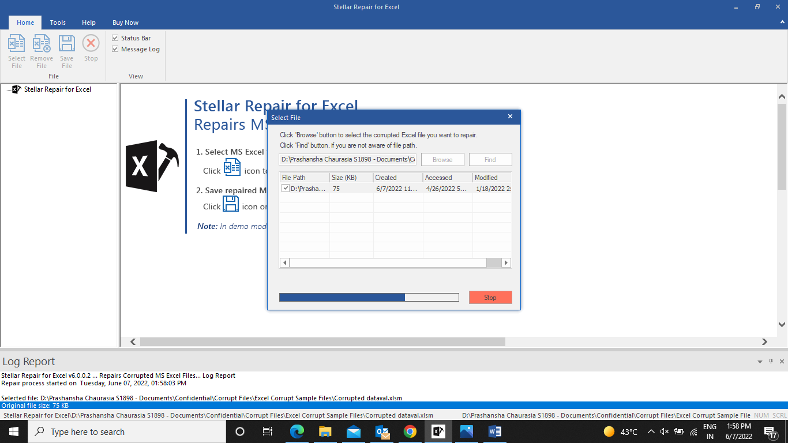
Task: Click the Modified column header
Action: coord(492,177)
